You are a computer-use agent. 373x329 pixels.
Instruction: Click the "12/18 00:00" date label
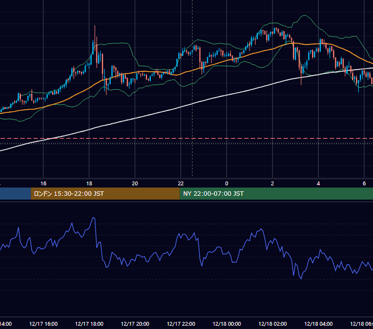coord(227,324)
